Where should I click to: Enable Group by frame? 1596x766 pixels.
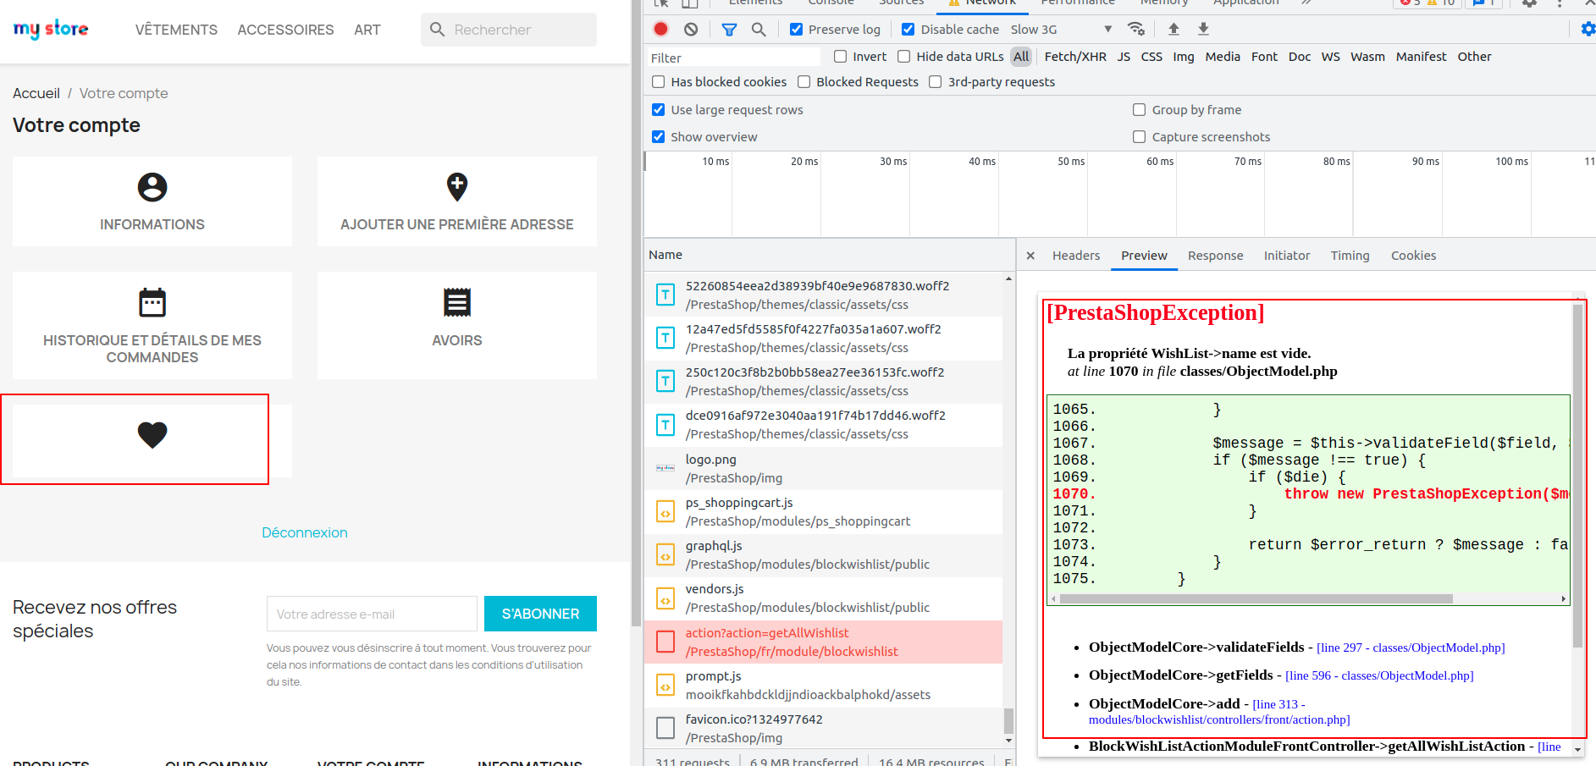pyautogui.click(x=1139, y=109)
